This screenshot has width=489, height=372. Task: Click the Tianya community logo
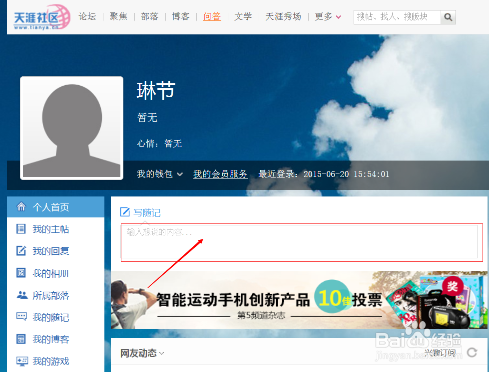coord(42,17)
